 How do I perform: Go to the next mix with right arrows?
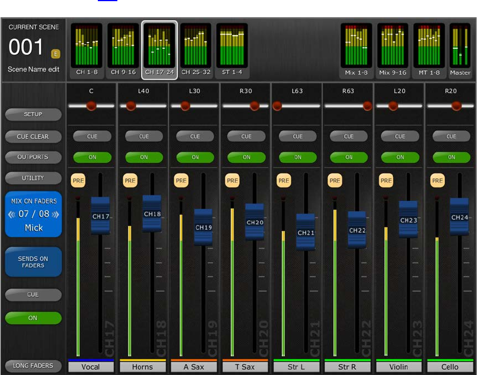(x=55, y=214)
